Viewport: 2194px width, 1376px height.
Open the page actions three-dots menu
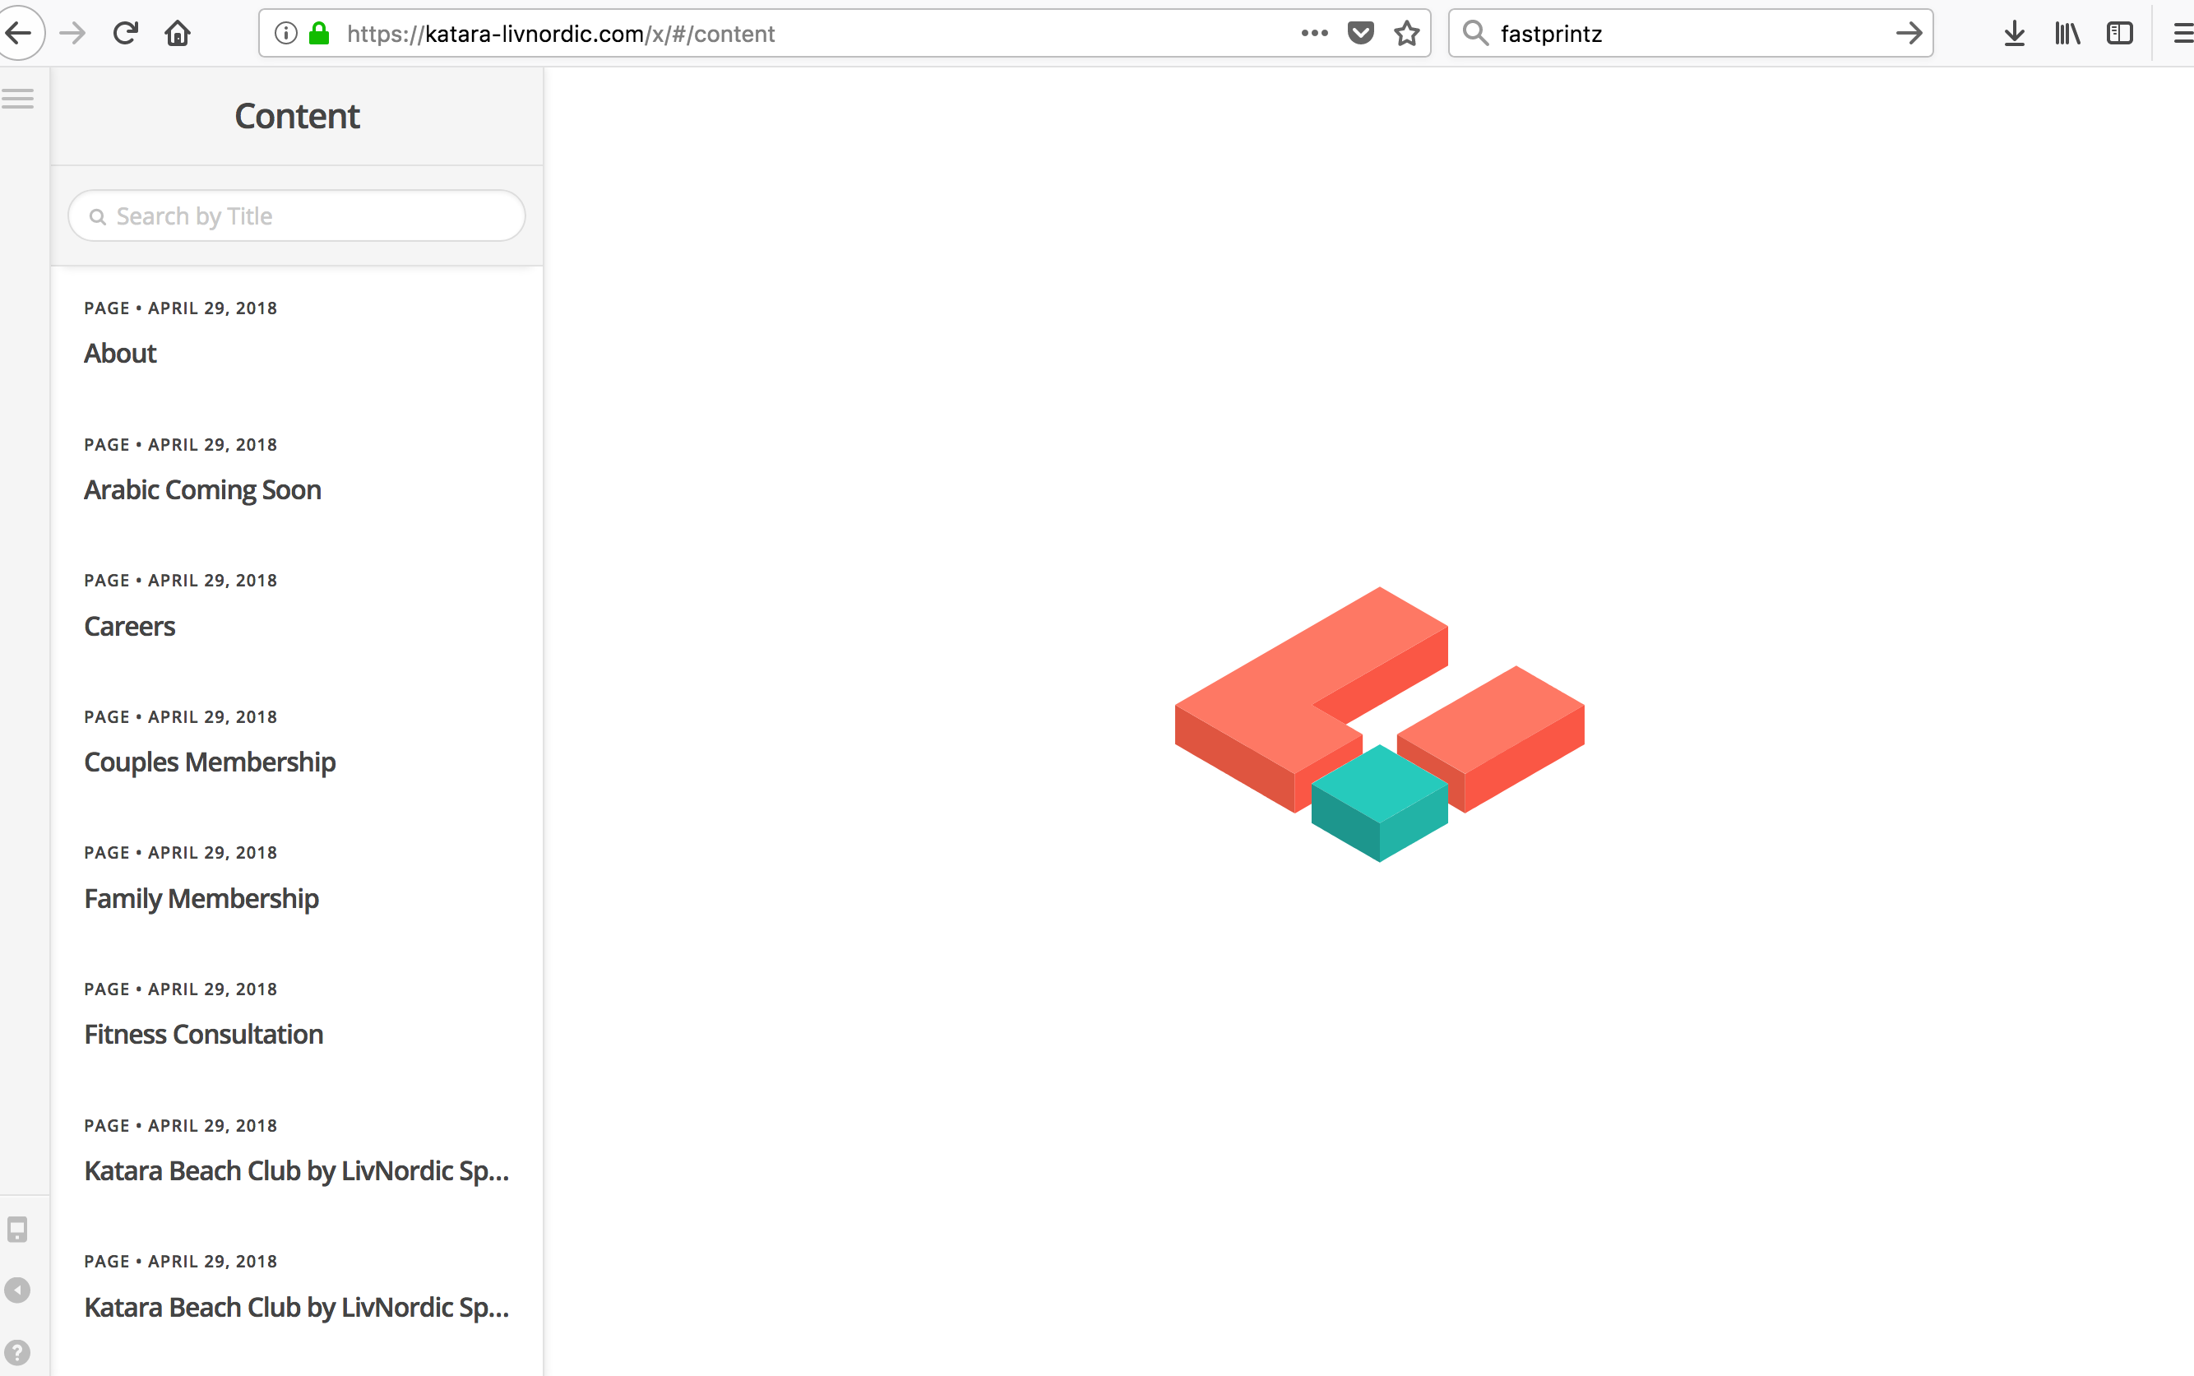1314,34
